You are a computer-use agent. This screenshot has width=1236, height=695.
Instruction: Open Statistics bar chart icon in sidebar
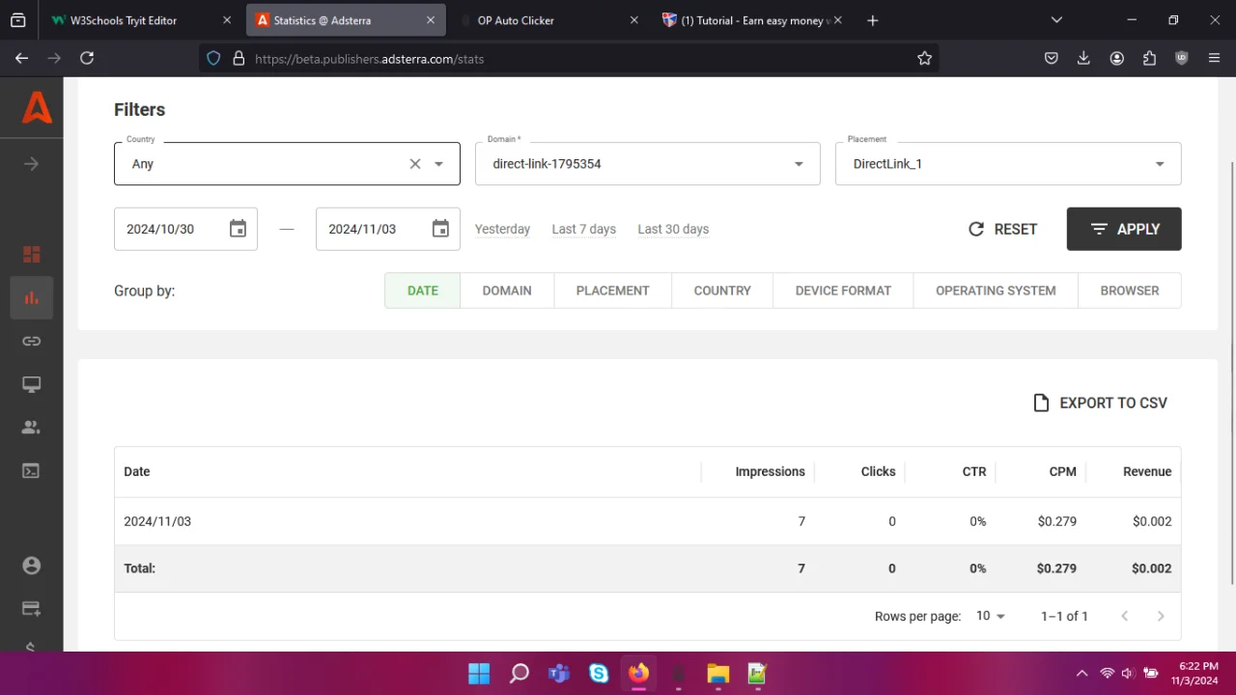point(32,297)
